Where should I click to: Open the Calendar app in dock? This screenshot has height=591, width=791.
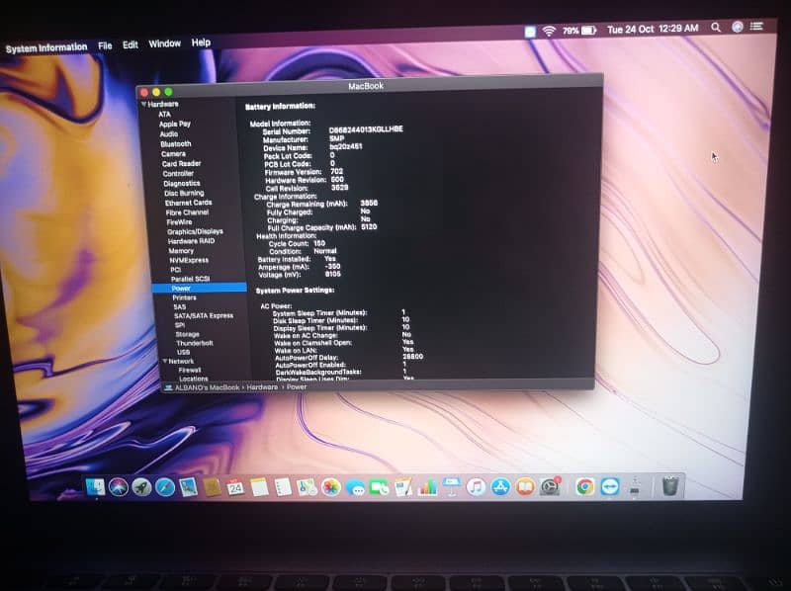pos(235,487)
